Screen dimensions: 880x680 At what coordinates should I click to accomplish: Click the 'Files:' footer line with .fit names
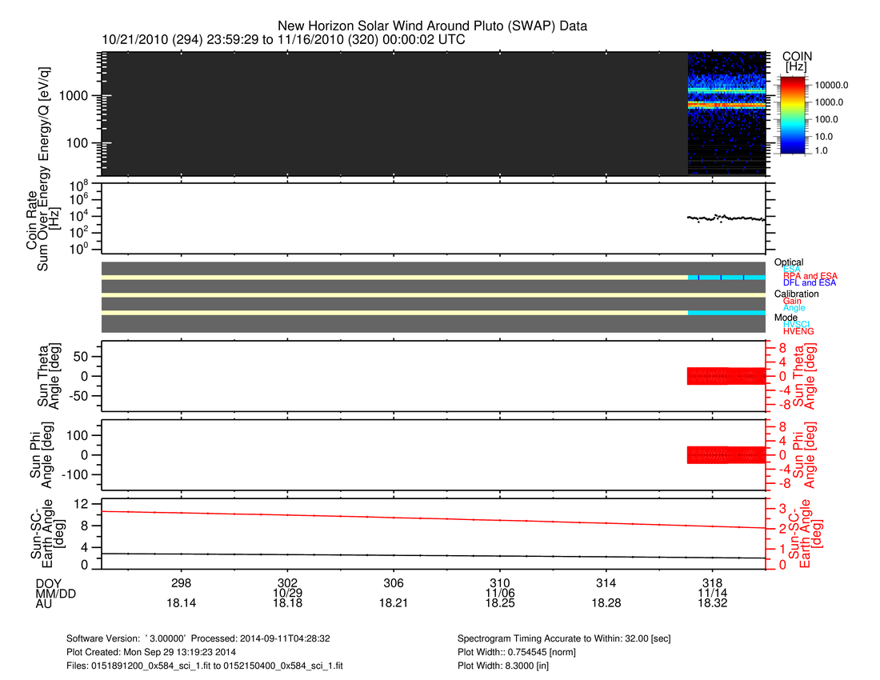(205, 666)
